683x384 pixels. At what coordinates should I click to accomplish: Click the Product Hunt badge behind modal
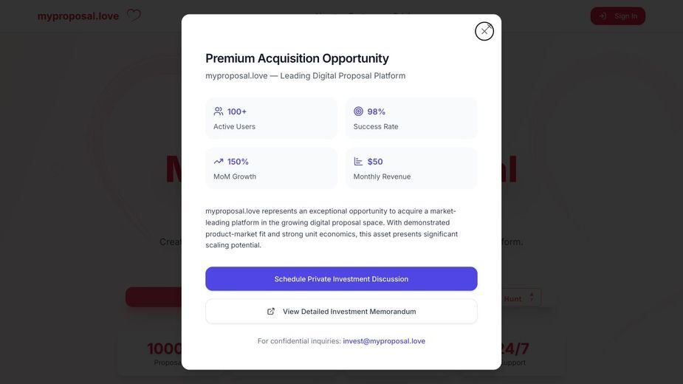tap(521, 298)
